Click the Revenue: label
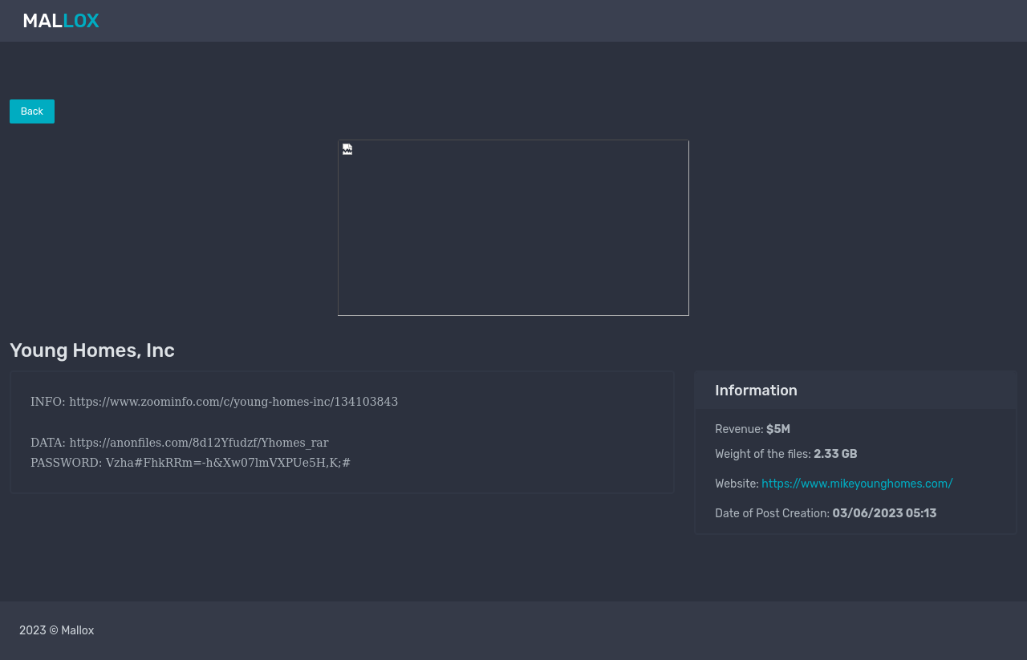 (739, 430)
